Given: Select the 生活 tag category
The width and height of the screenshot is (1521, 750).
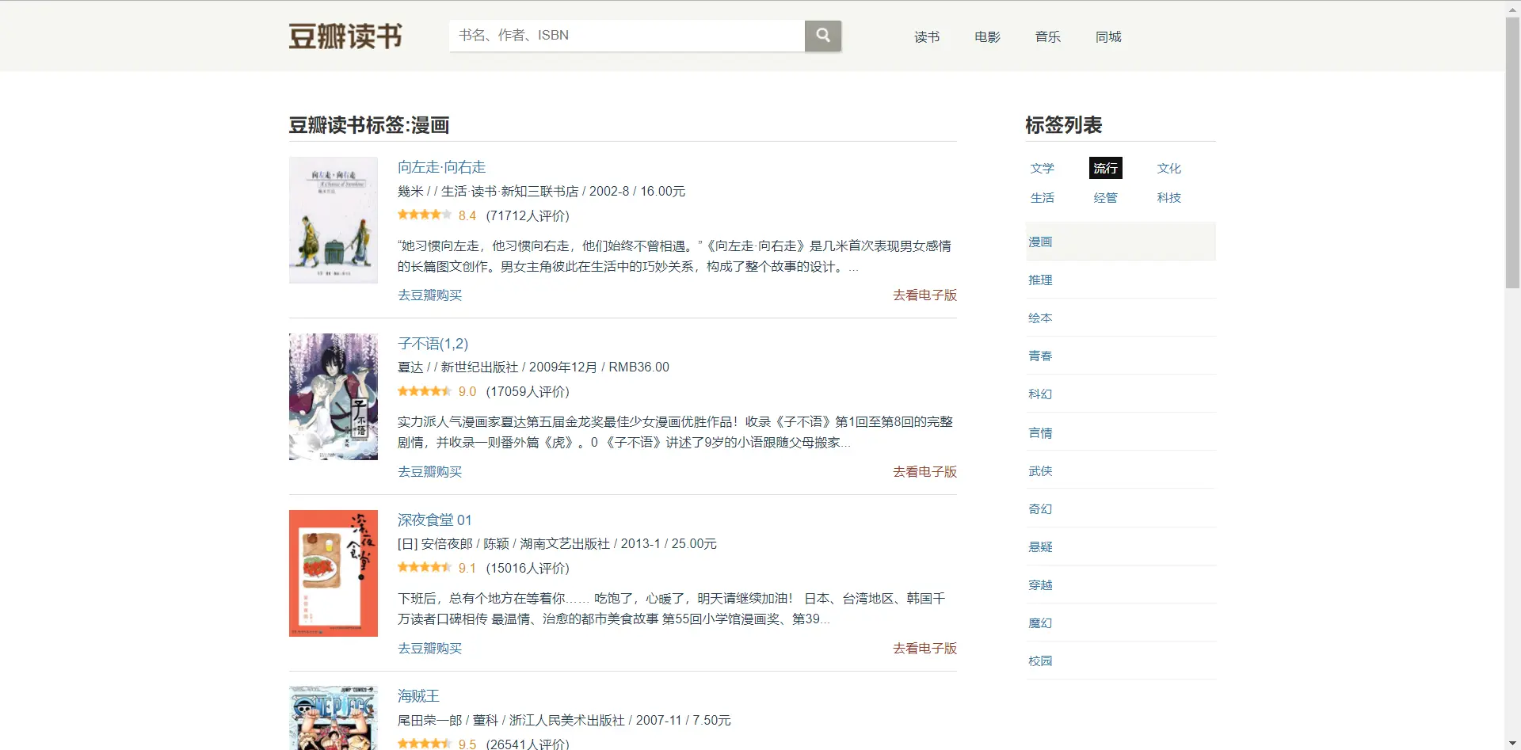Looking at the screenshot, I should pyautogui.click(x=1043, y=197).
